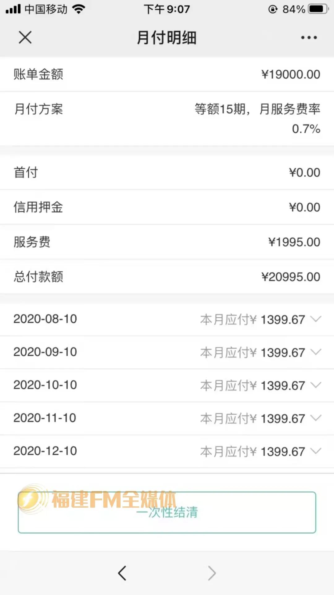The height and width of the screenshot is (595, 334).
Task: Expand the 2020-08-10 payment details
Action: pyautogui.click(x=316, y=319)
